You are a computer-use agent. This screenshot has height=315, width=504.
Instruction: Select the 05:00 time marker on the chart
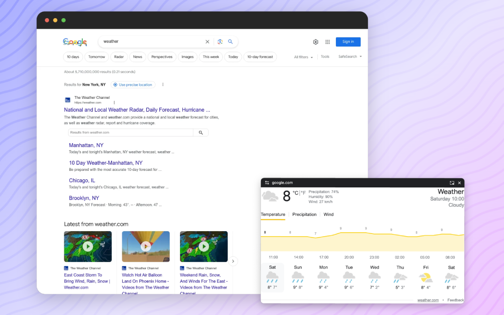[x=425, y=258]
